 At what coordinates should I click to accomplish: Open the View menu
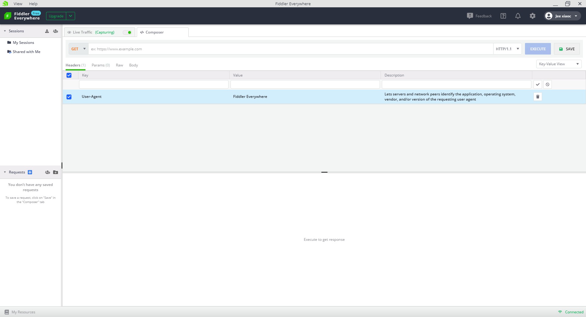pos(18,4)
